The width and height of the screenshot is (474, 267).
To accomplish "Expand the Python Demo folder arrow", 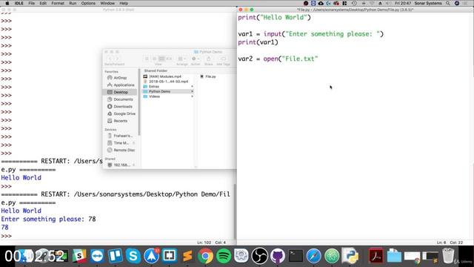I will click(x=192, y=91).
